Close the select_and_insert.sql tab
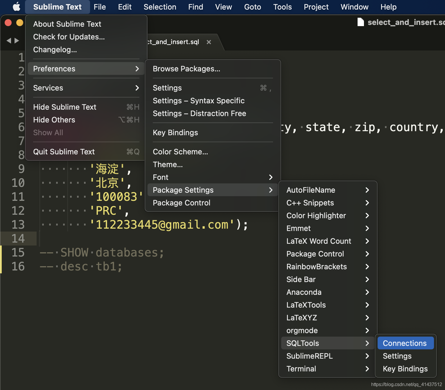 tap(209, 42)
